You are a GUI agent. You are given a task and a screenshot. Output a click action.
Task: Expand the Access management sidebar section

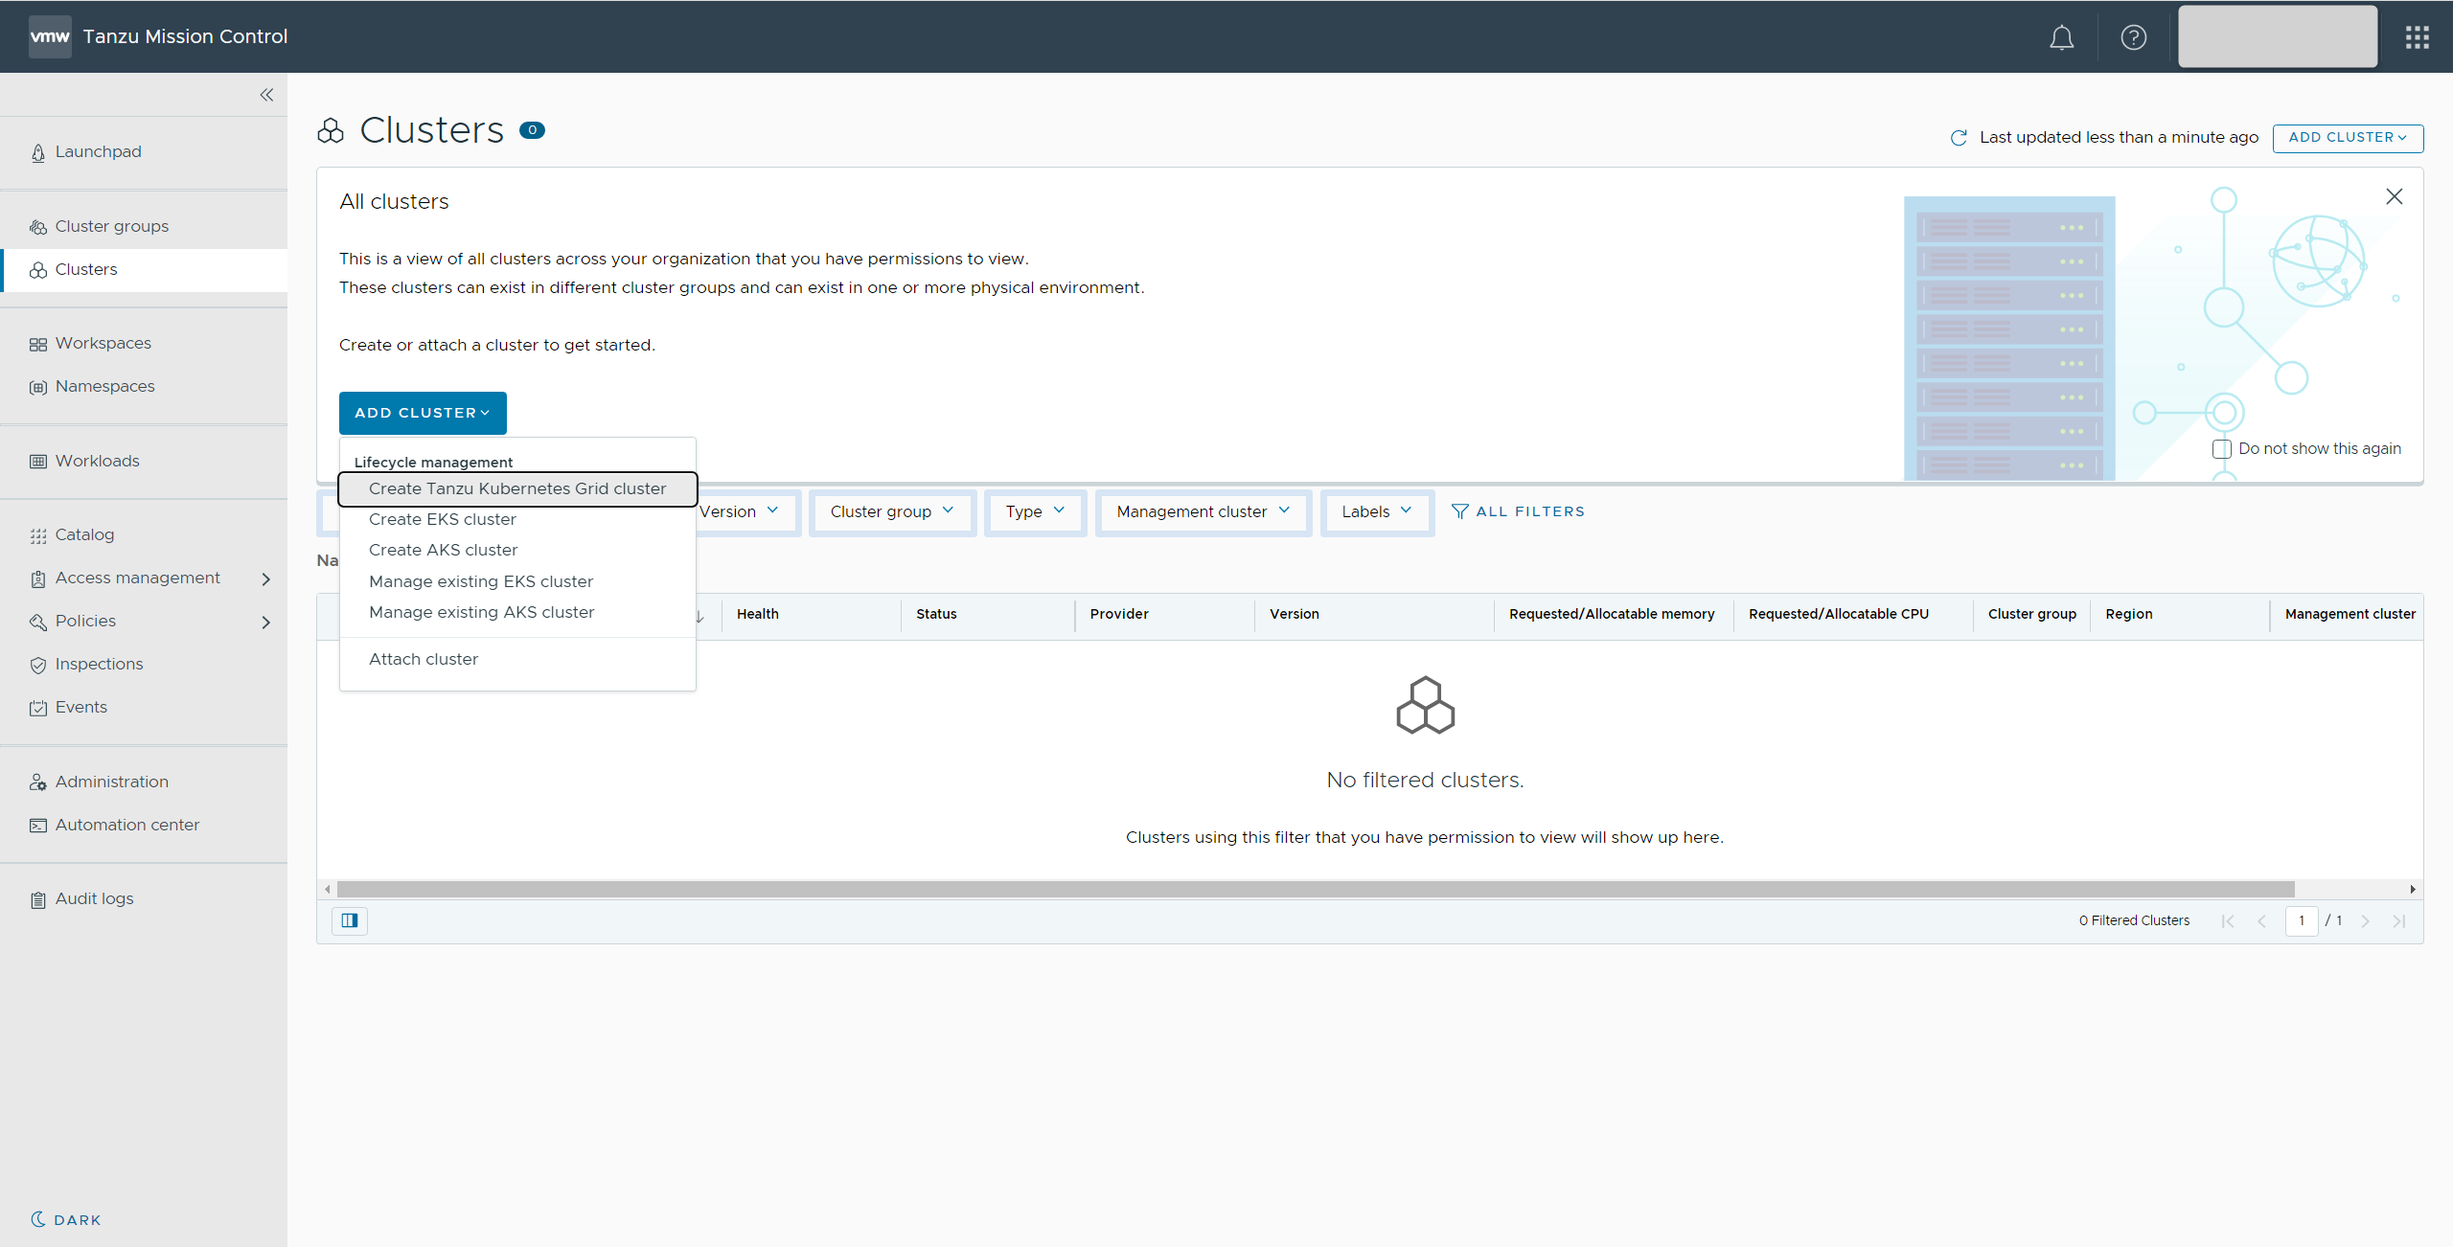pyautogui.click(x=265, y=578)
